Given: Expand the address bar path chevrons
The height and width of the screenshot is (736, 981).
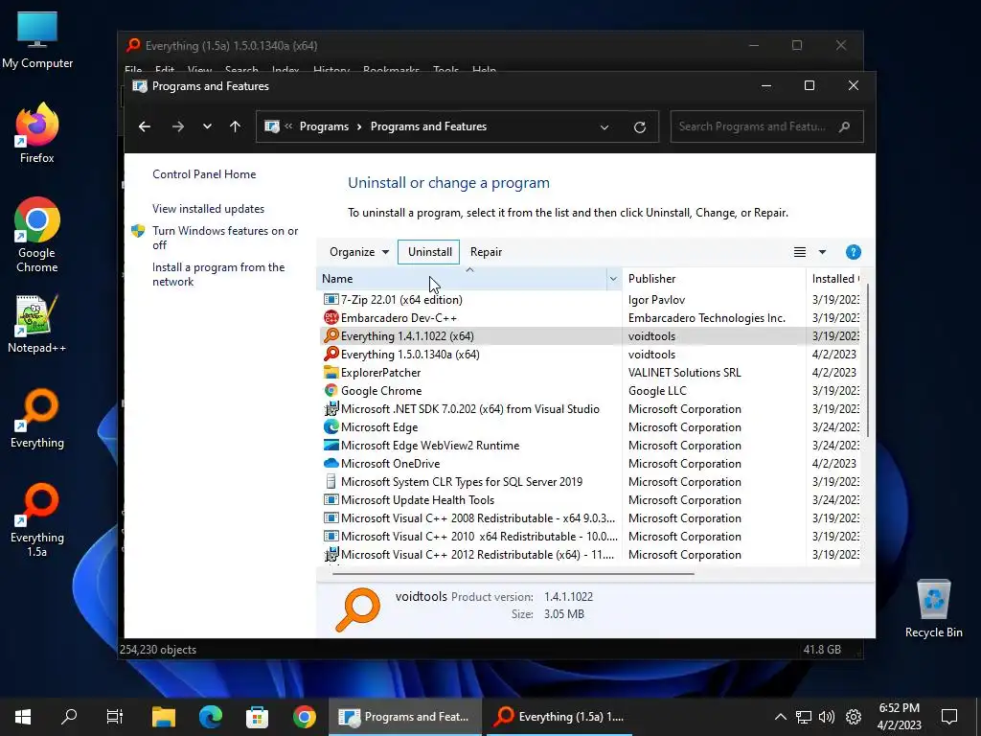Looking at the screenshot, I should click(x=288, y=126).
